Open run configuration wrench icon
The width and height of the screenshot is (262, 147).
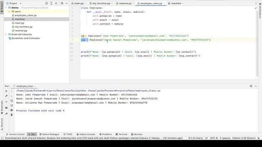click(7, 96)
